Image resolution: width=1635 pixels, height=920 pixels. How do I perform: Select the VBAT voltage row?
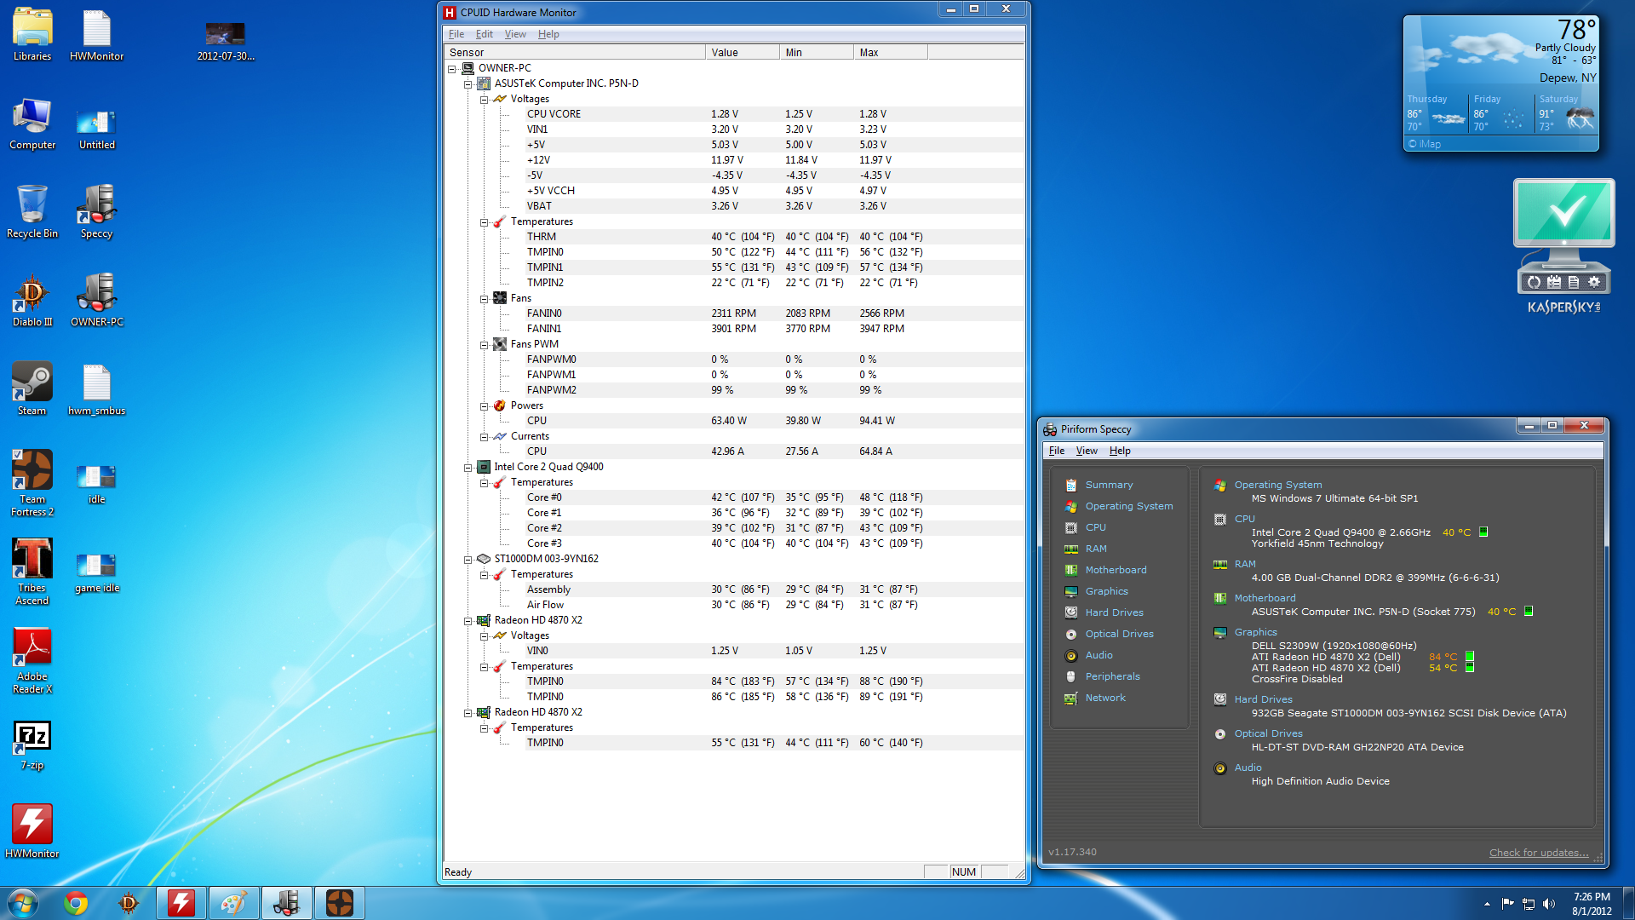(734, 206)
